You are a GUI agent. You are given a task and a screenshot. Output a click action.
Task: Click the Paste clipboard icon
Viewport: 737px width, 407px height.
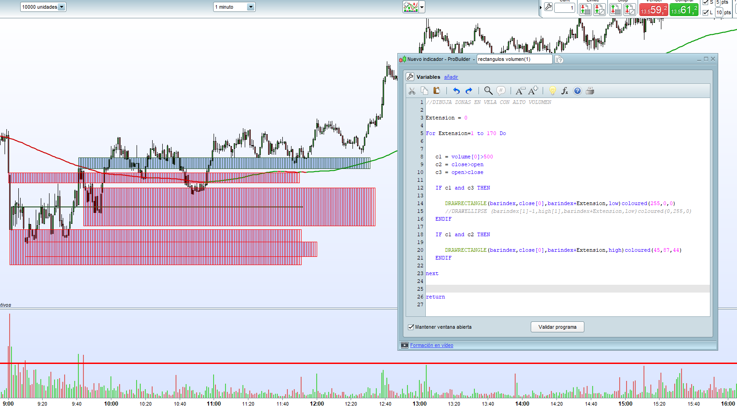pos(437,91)
